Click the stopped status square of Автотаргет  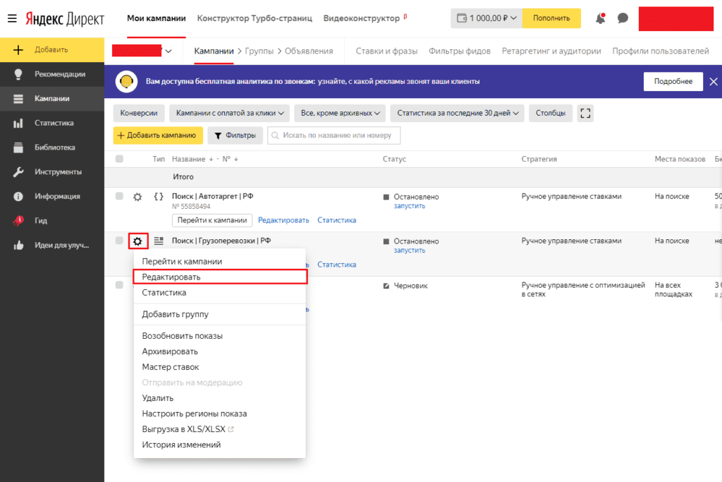tap(386, 197)
